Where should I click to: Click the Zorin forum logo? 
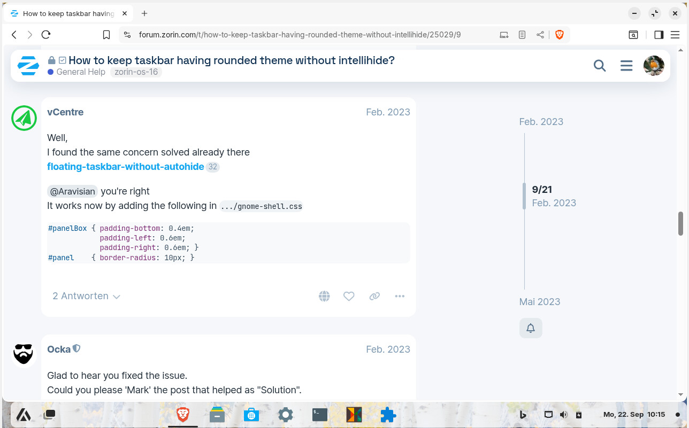(28, 66)
